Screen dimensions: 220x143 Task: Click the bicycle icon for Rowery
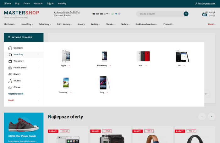(x=10, y=74)
